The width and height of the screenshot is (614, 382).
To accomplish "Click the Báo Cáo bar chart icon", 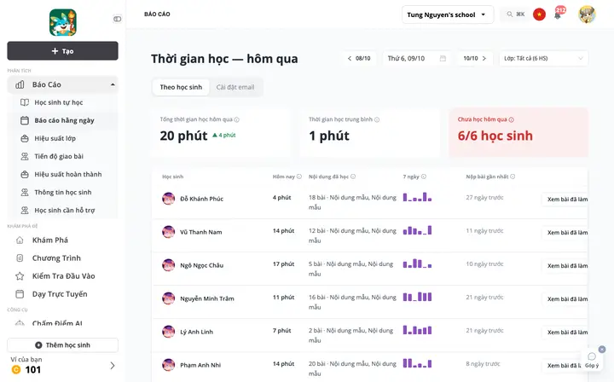I will (20, 84).
